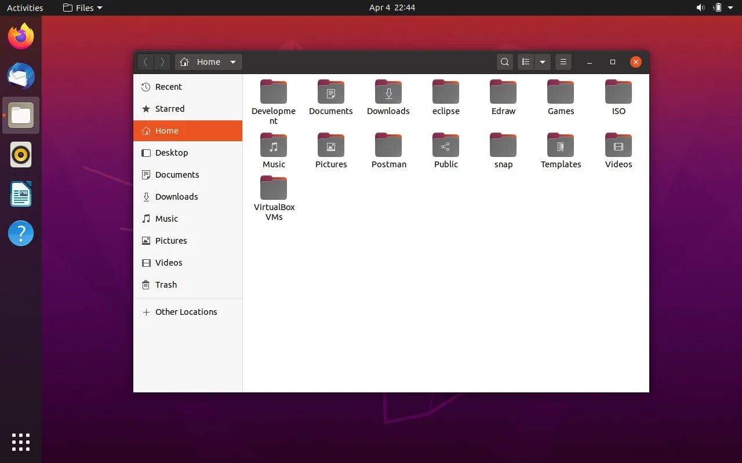742x463 pixels.
Task: Select the Pictures folder icon in grid
Action: click(x=331, y=145)
